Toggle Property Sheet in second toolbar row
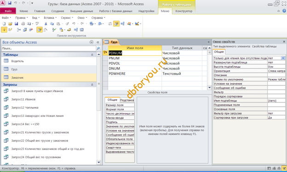 click(x=40, y=30)
